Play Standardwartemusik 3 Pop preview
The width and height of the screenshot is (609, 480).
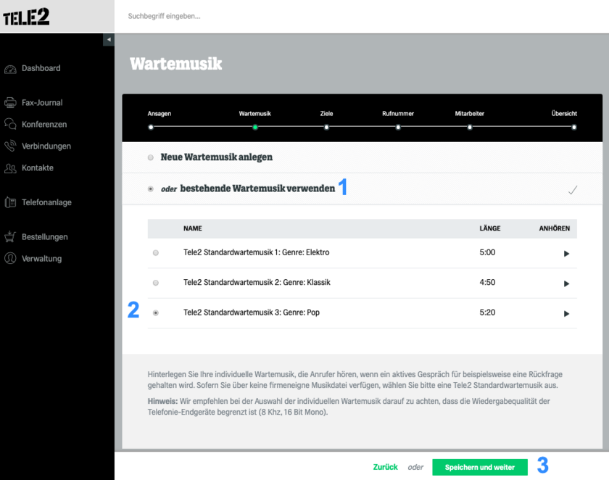566,313
